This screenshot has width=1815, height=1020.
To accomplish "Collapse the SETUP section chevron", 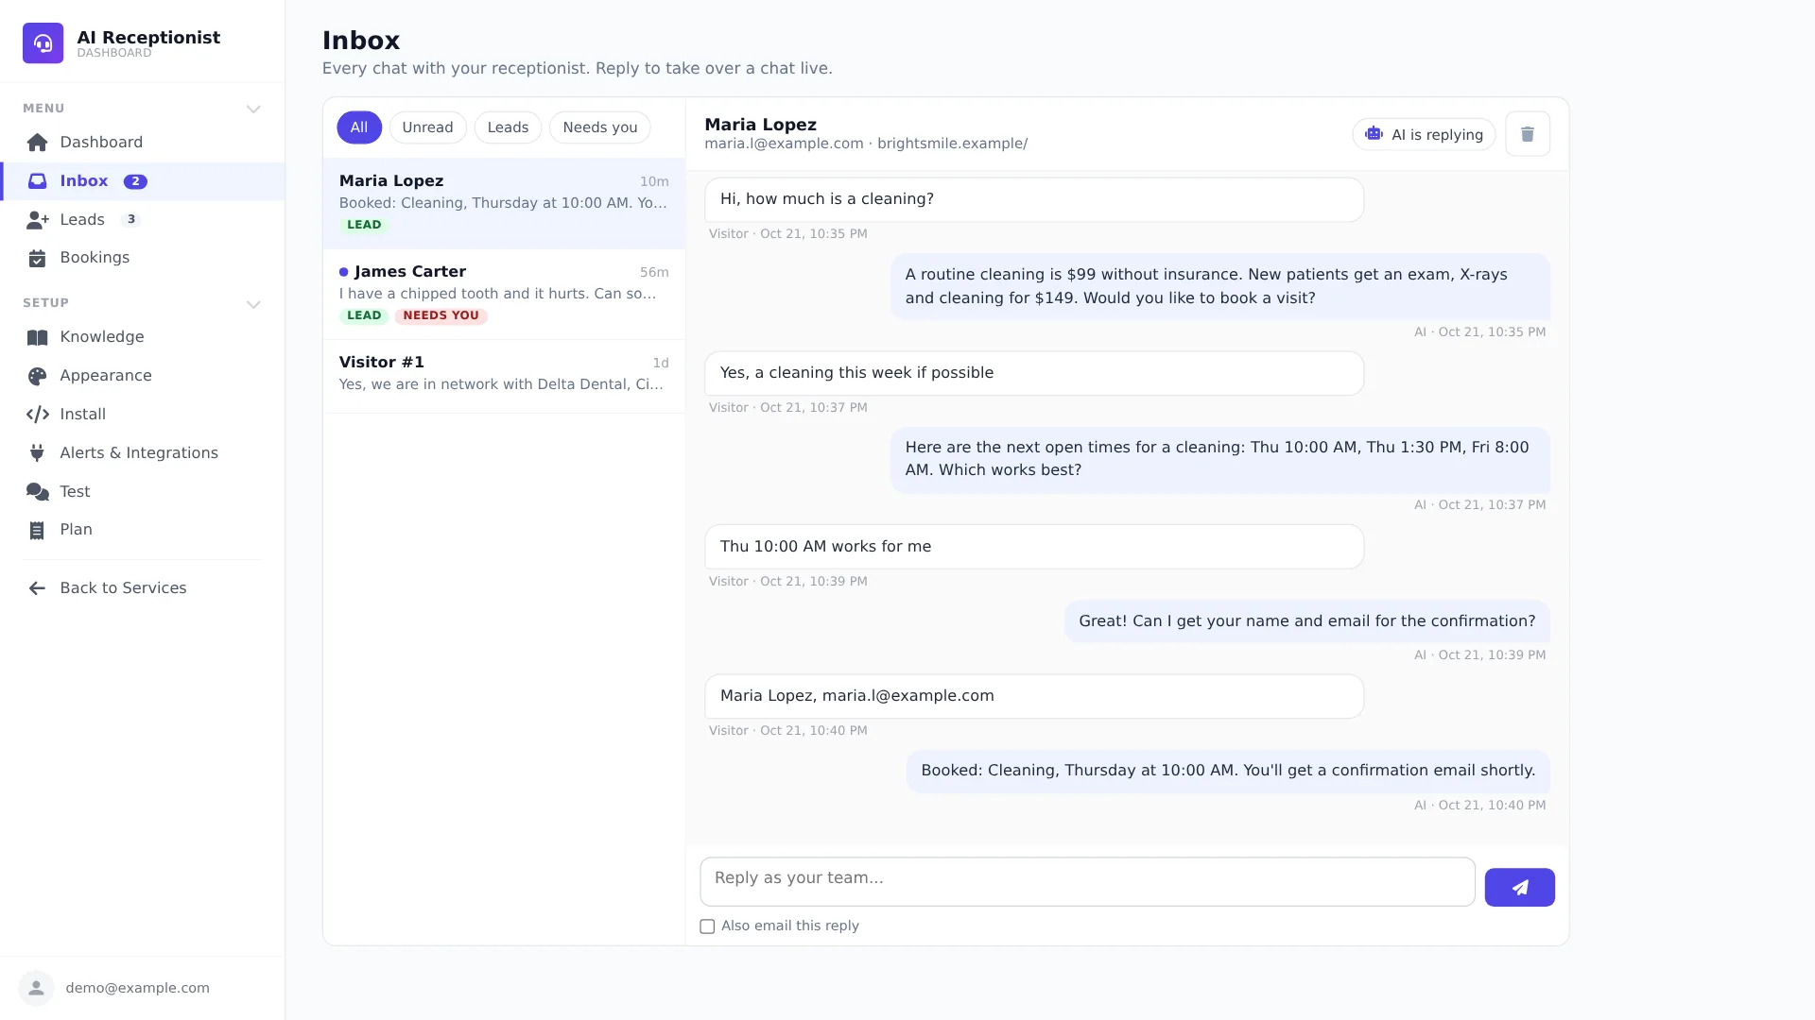I will [253, 304].
